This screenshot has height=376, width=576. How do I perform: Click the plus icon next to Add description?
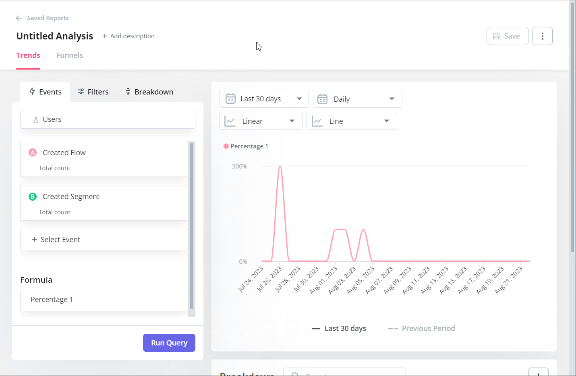pyautogui.click(x=105, y=36)
